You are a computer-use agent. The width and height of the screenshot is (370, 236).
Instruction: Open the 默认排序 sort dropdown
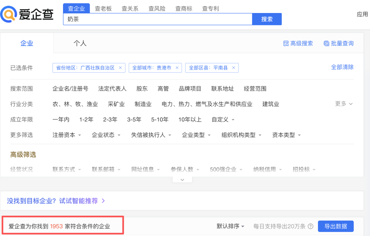pos(231,226)
